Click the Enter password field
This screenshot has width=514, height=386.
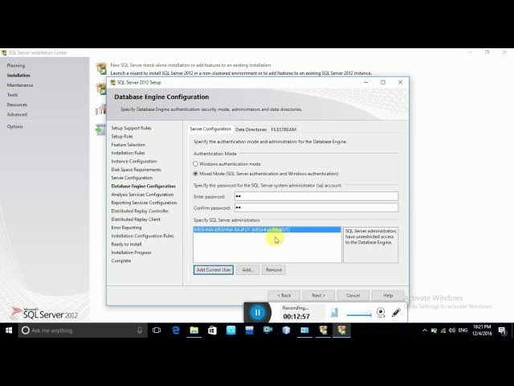coord(316,196)
